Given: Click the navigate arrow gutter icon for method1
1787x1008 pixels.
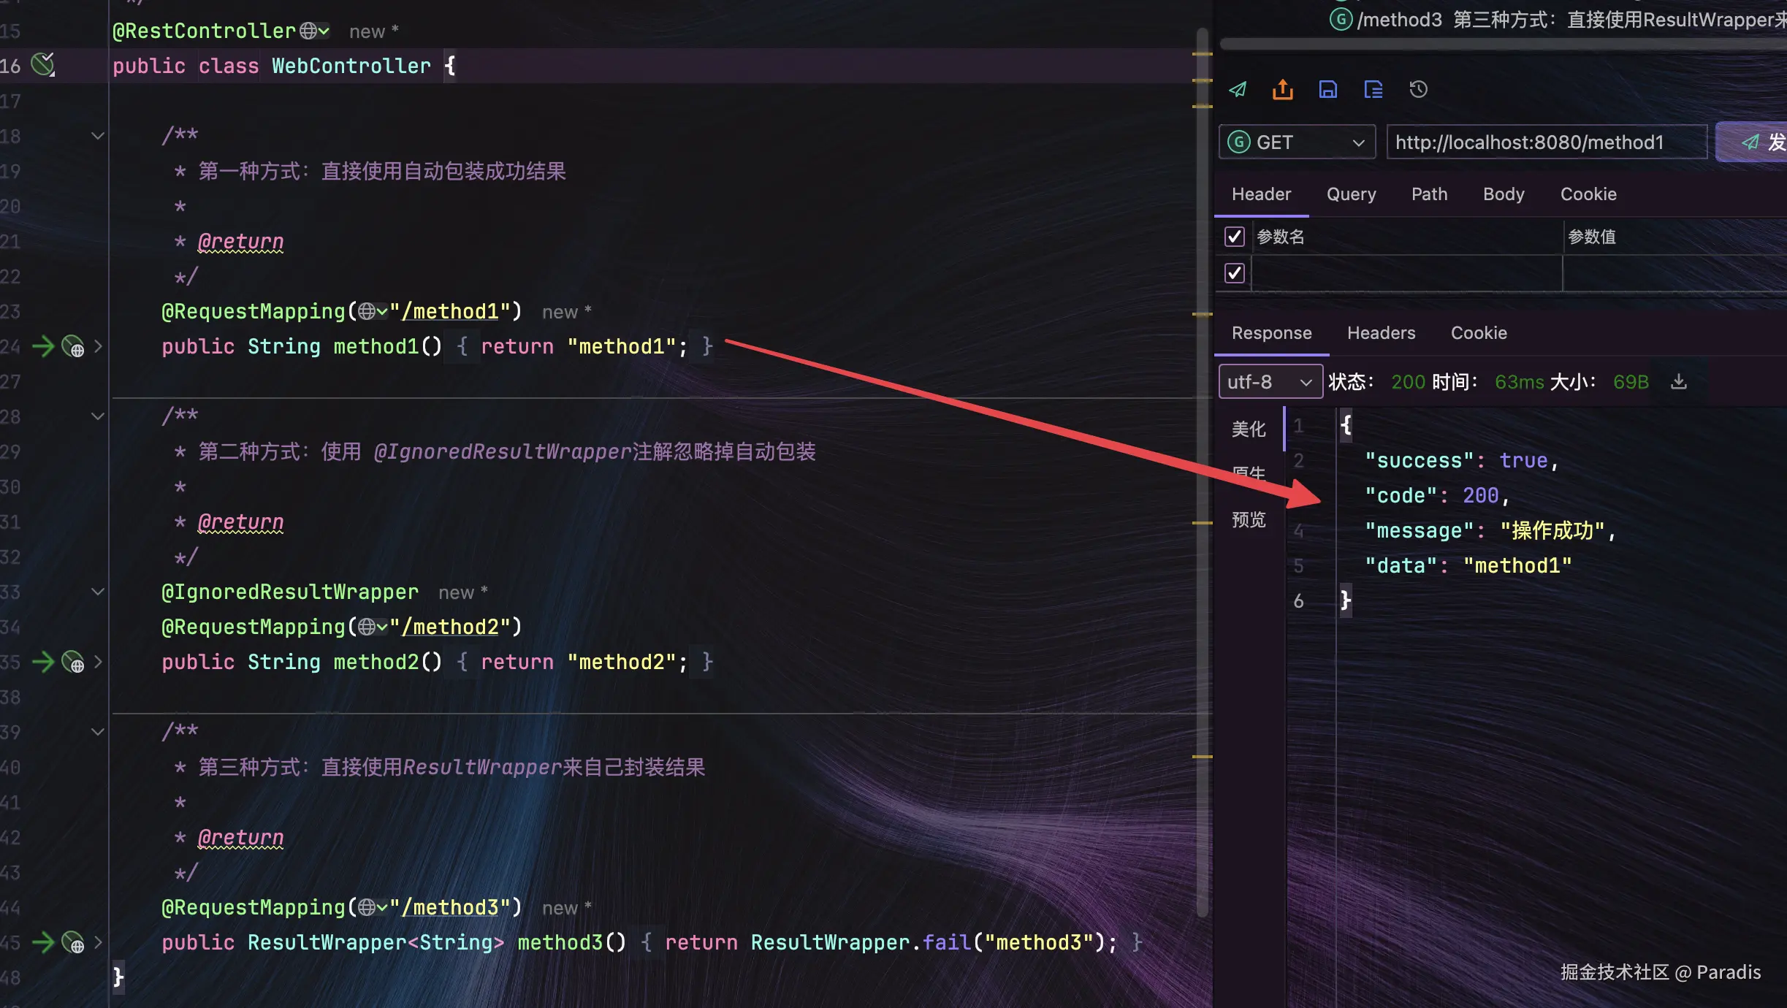Looking at the screenshot, I should click(x=43, y=346).
